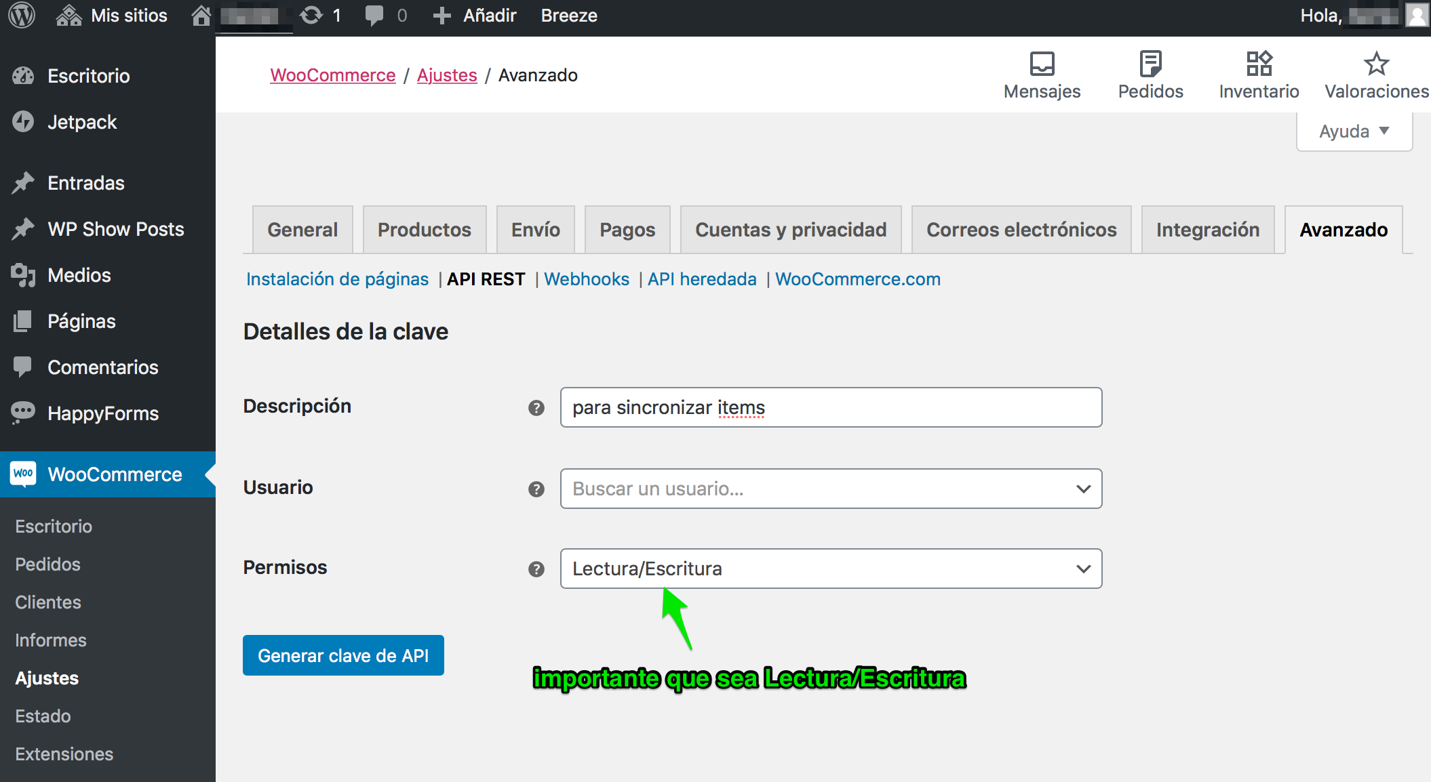Open WooCommerce Escritorio submenu
This screenshot has height=782, width=1431.
54,527
